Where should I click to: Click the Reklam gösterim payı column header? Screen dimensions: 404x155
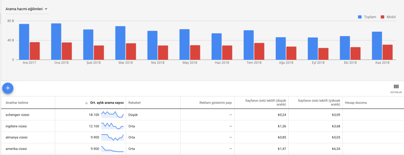(x=216, y=103)
